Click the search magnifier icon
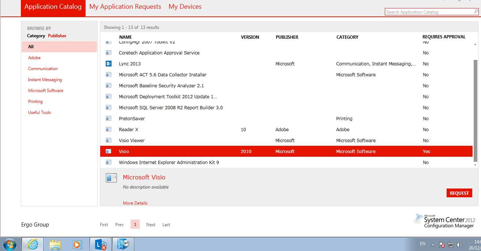This screenshot has width=481, height=251. coord(476,12)
